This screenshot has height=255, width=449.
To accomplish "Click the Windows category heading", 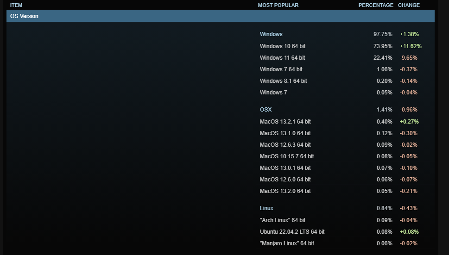I will [271, 34].
